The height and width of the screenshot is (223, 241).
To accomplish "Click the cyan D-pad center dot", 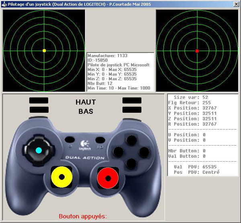I will click(x=39, y=150).
